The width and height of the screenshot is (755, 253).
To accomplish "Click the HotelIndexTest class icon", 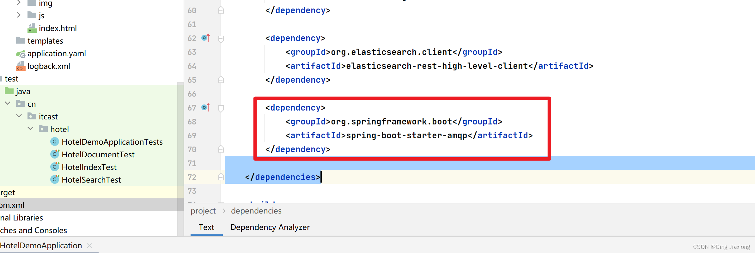I will pos(55,166).
